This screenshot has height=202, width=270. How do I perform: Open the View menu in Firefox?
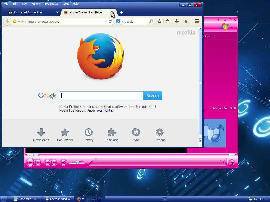click(x=24, y=4)
